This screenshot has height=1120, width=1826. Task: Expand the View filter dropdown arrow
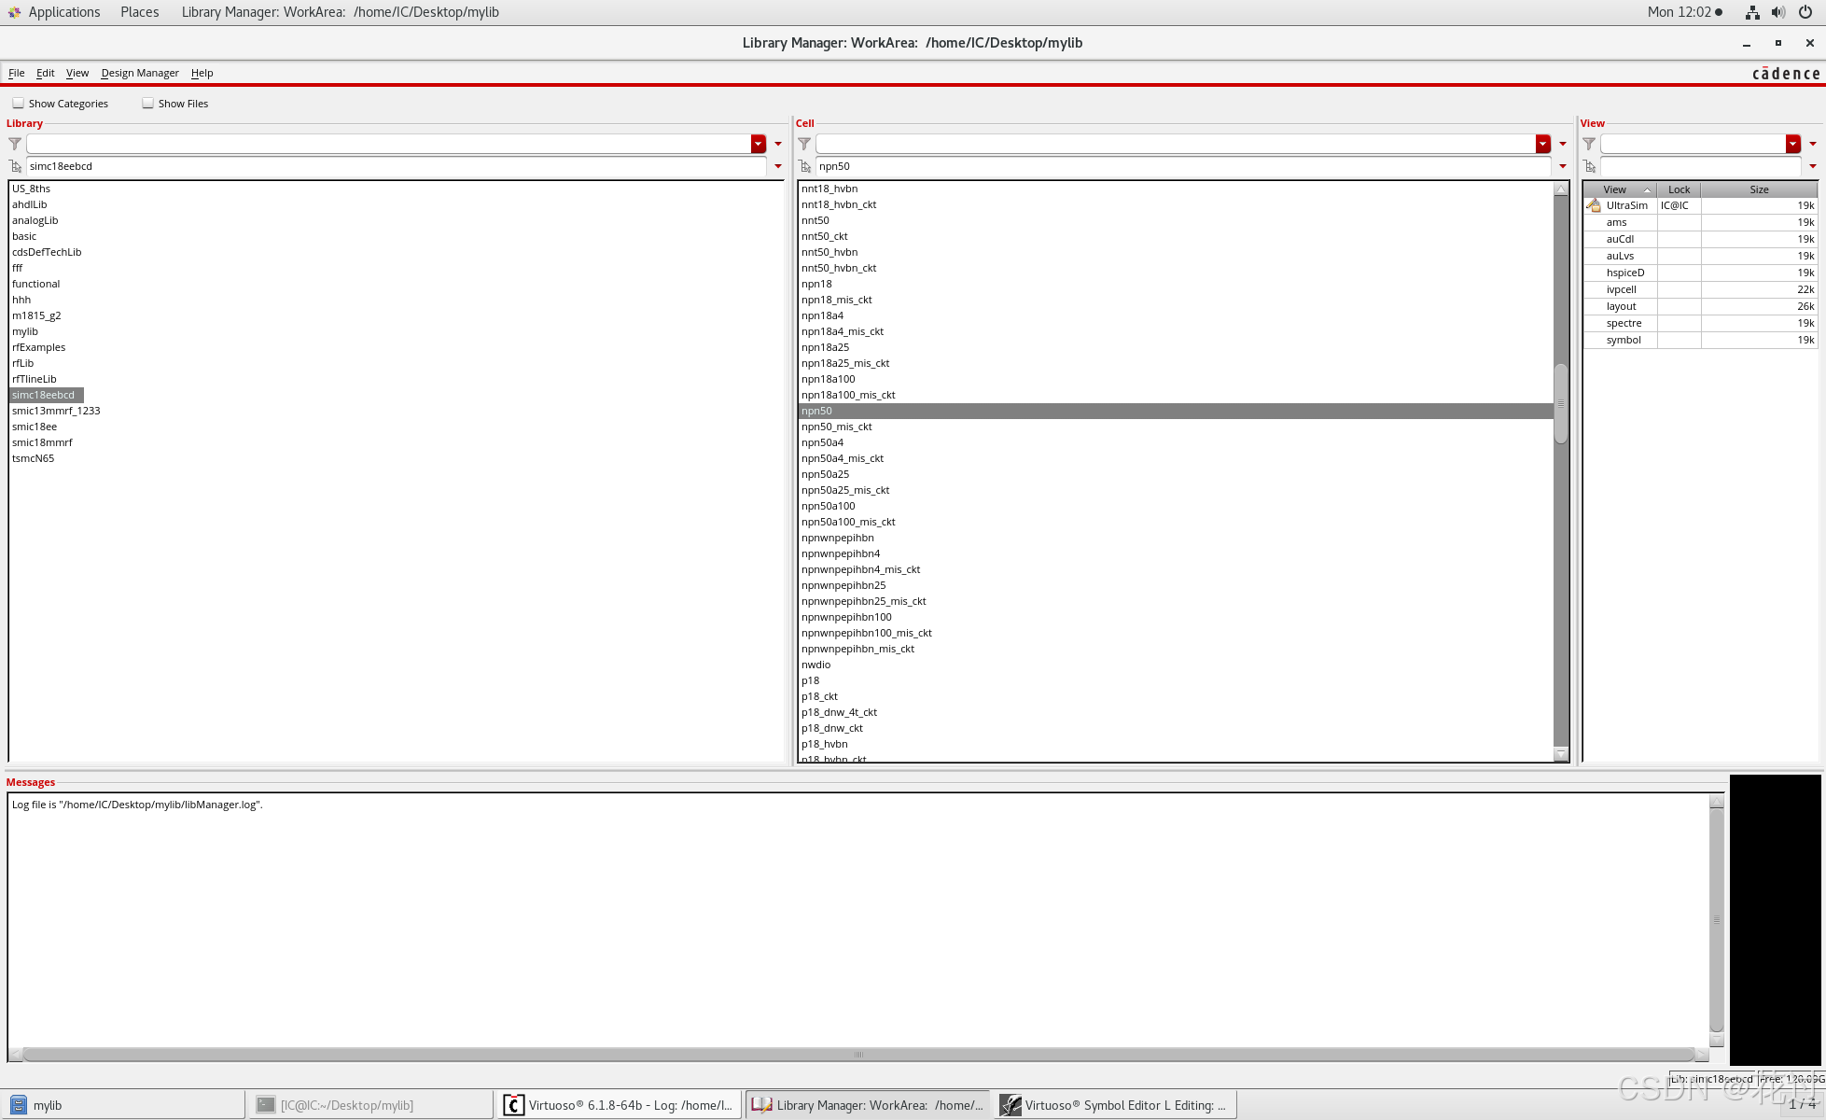pyautogui.click(x=1793, y=144)
